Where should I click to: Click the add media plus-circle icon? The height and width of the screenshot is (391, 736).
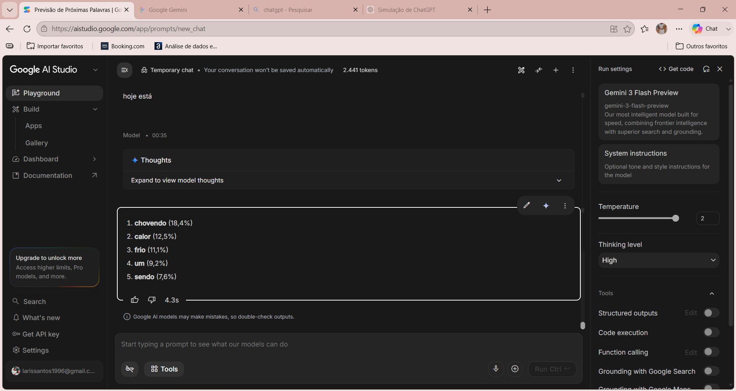(515, 369)
